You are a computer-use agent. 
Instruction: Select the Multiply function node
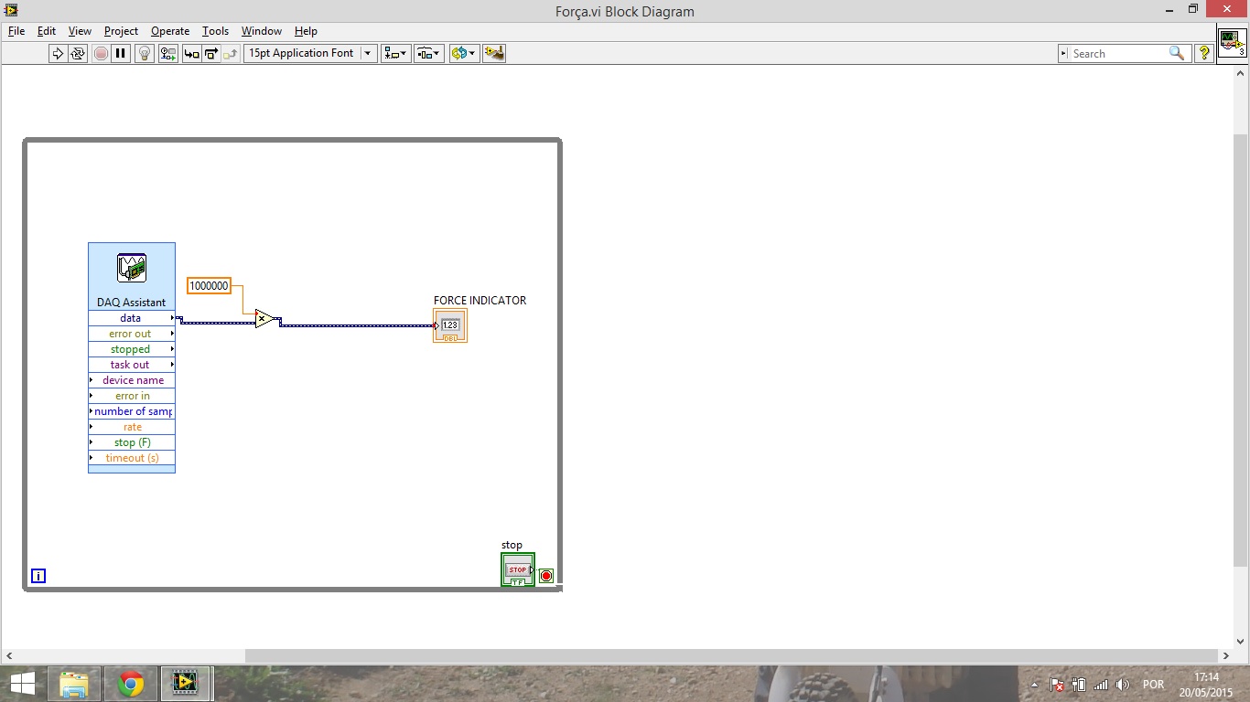[x=264, y=319]
